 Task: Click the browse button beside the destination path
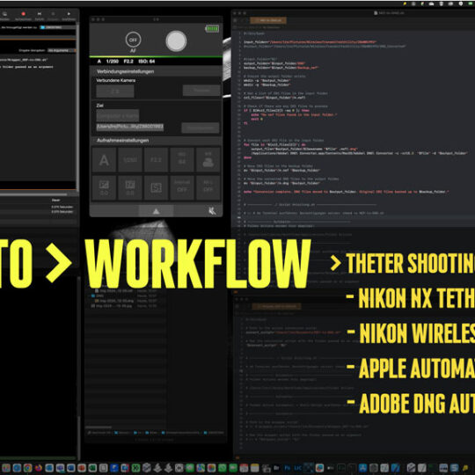pos(201,128)
